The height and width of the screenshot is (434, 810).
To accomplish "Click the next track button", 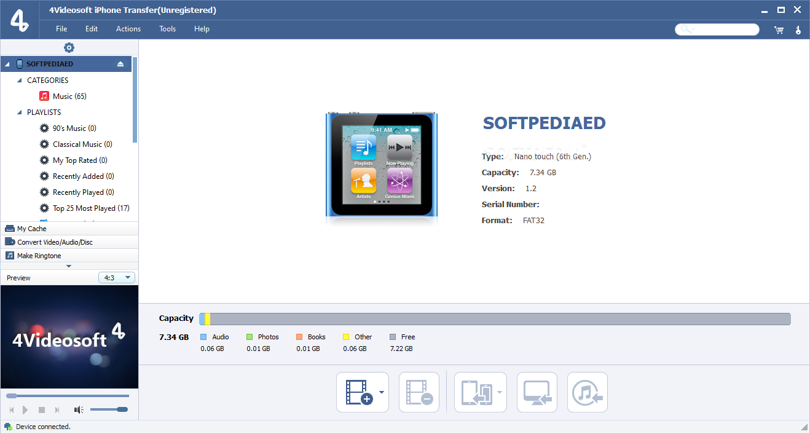I will pyautogui.click(x=57, y=410).
